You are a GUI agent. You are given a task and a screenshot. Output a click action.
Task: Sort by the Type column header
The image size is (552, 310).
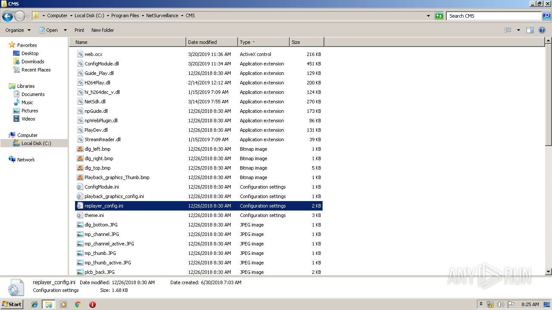point(263,42)
